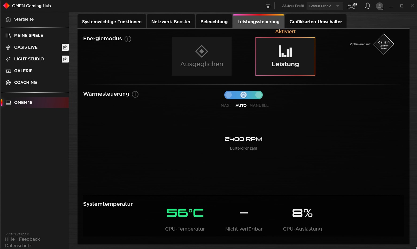Select OMEN 16 device in sidebar
The width and height of the screenshot is (417, 249).
35,103
